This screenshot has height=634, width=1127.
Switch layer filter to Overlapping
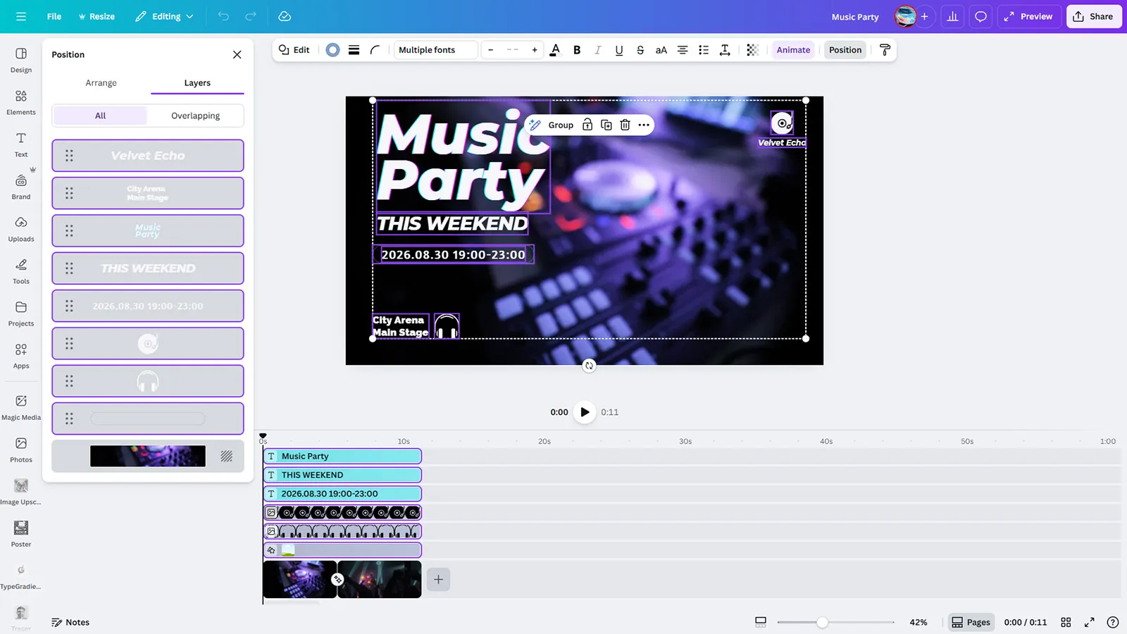click(x=195, y=116)
